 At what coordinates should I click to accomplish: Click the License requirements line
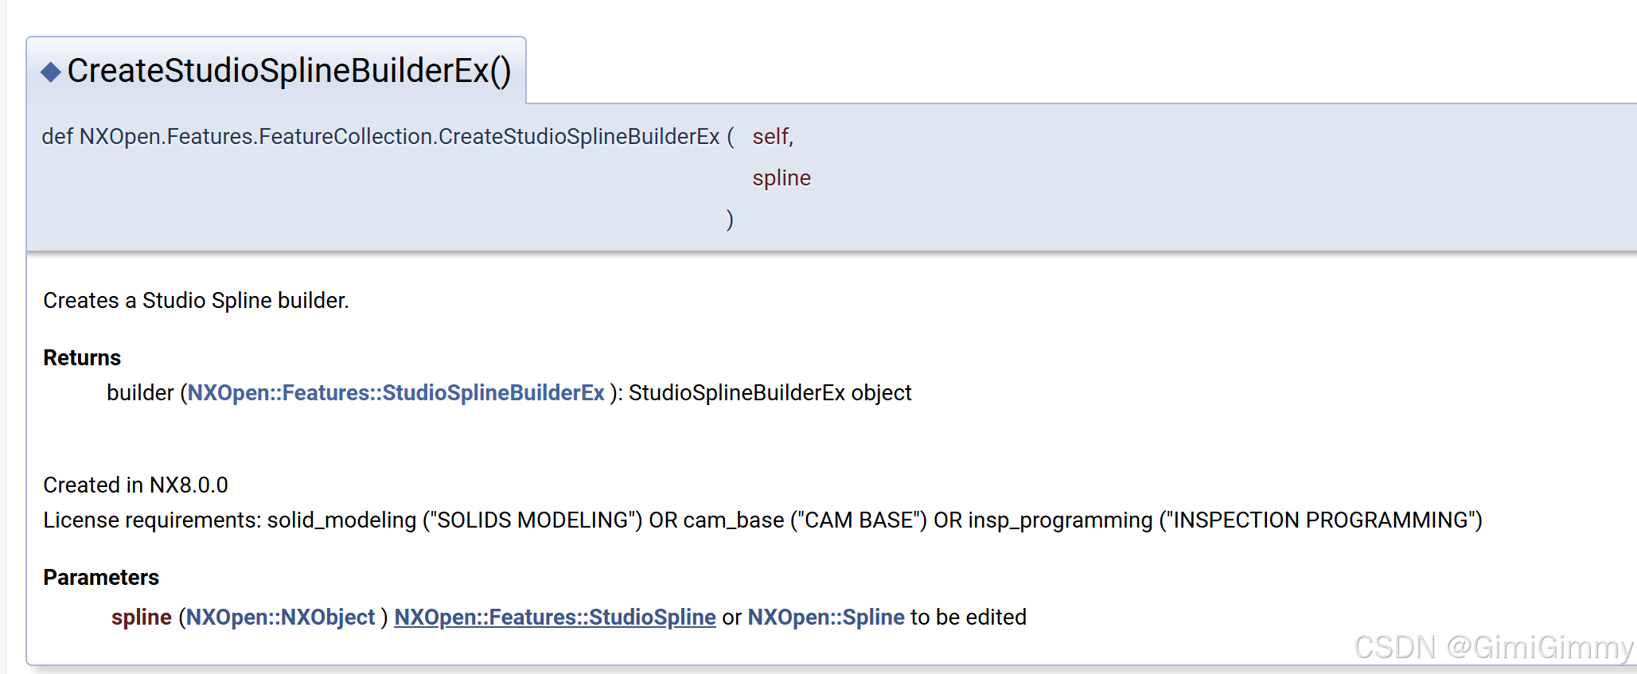762,520
